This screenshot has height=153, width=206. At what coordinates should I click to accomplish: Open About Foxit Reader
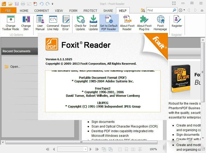[x=127, y=23]
